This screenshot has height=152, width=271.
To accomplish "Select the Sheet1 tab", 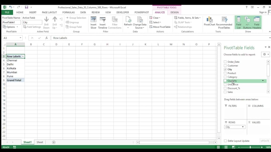I will [x=27, y=142].
